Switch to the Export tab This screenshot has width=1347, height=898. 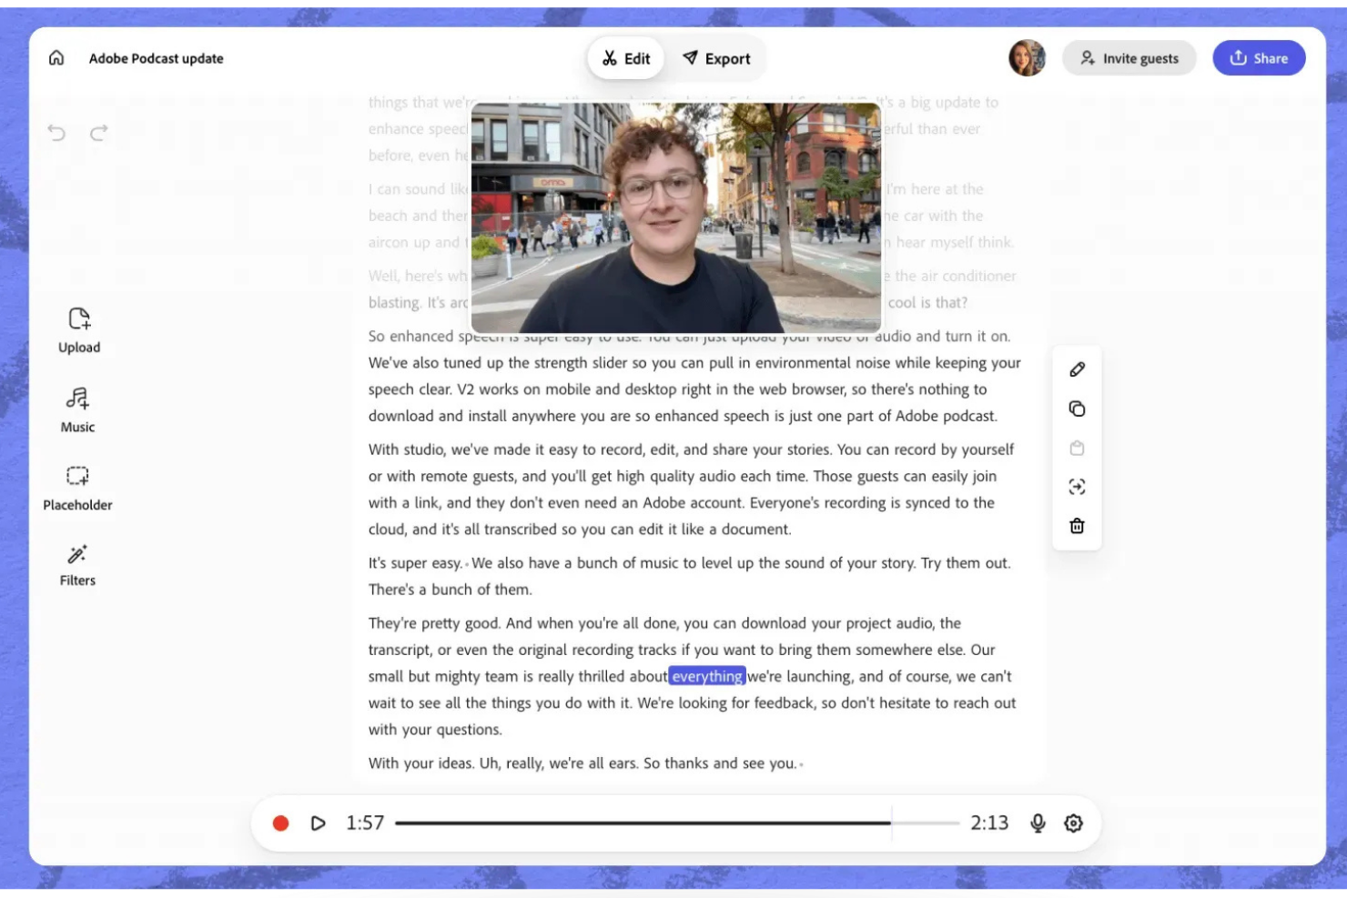pyautogui.click(x=717, y=58)
